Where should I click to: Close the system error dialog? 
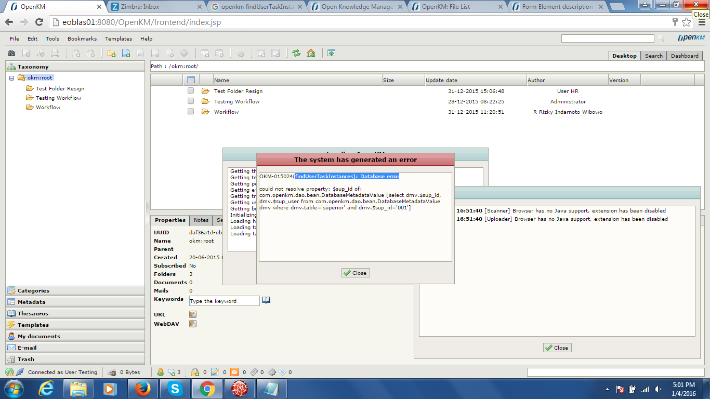[x=355, y=273]
